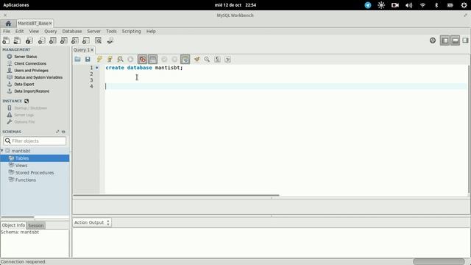This screenshot has width=471, height=265.
Task: Save the script to a file
Action: tap(88, 59)
